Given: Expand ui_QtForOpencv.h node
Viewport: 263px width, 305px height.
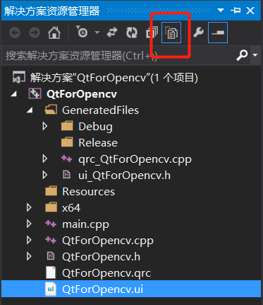Looking at the screenshot, I should [44, 175].
